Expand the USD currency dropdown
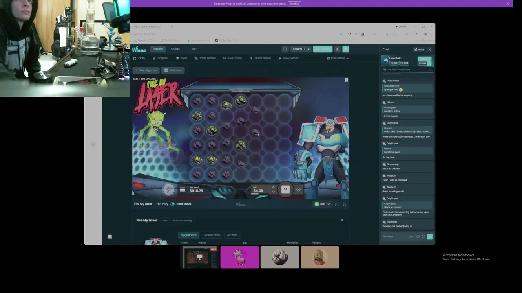522x293 pixels. (x=322, y=204)
